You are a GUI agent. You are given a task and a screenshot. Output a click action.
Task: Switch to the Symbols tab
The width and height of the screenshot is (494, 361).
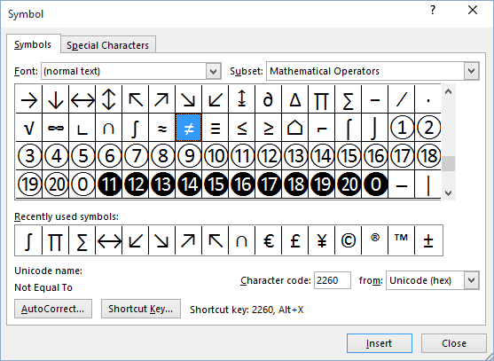[33, 44]
